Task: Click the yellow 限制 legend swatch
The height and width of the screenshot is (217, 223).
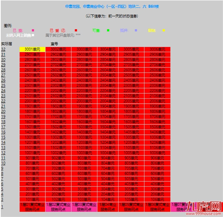Action: tap(163, 31)
